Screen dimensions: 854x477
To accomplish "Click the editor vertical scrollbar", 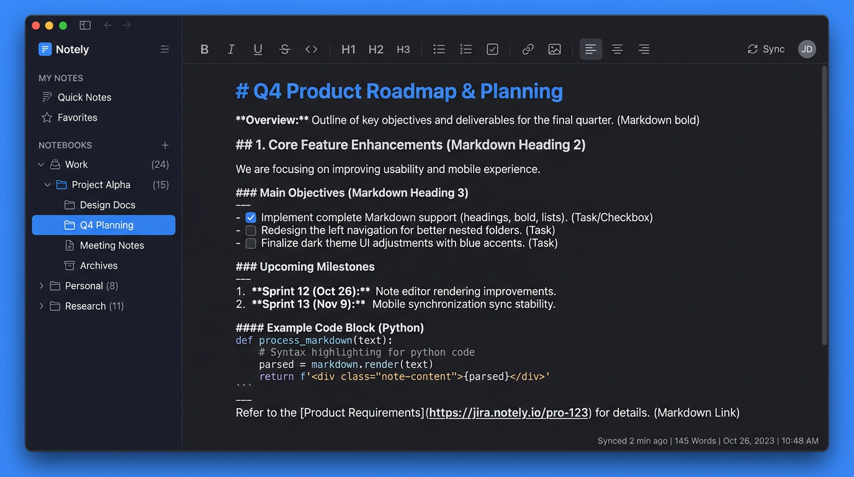I will click(824, 205).
